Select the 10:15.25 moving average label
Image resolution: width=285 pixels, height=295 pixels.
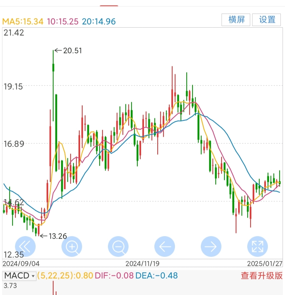(x=63, y=21)
